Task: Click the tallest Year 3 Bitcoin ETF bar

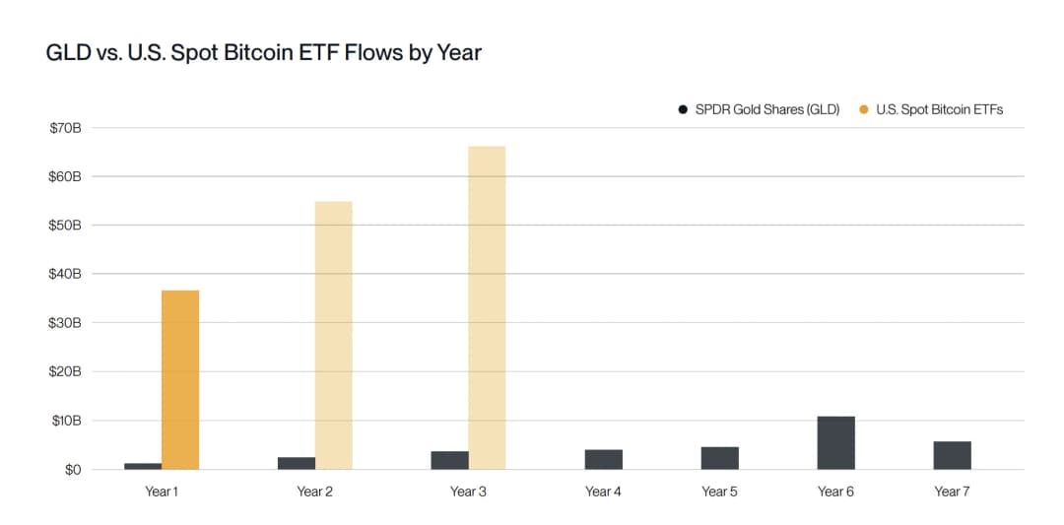Action: [x=487, y=307]
